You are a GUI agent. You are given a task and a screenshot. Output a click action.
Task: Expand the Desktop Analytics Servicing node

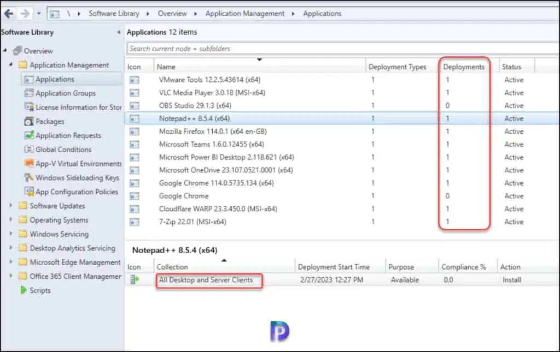11,248
